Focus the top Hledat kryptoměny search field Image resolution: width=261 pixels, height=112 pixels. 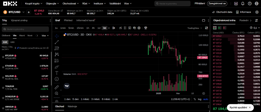click(x=173, y=4)
